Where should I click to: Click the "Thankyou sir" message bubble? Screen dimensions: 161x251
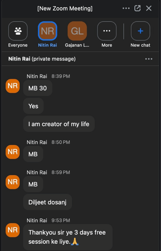[67, 237]
